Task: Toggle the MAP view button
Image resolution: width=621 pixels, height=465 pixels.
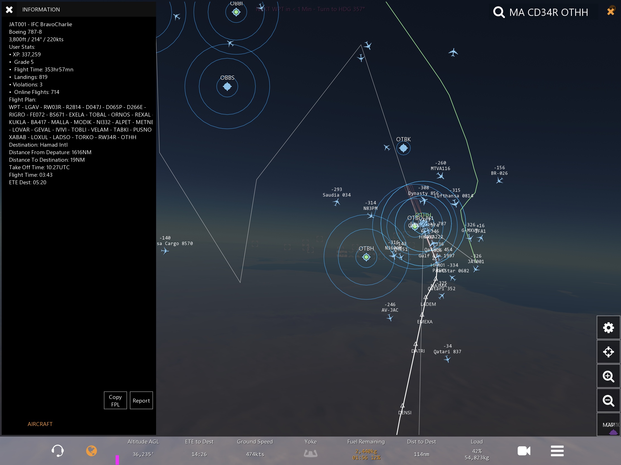Action: point(608,425)
